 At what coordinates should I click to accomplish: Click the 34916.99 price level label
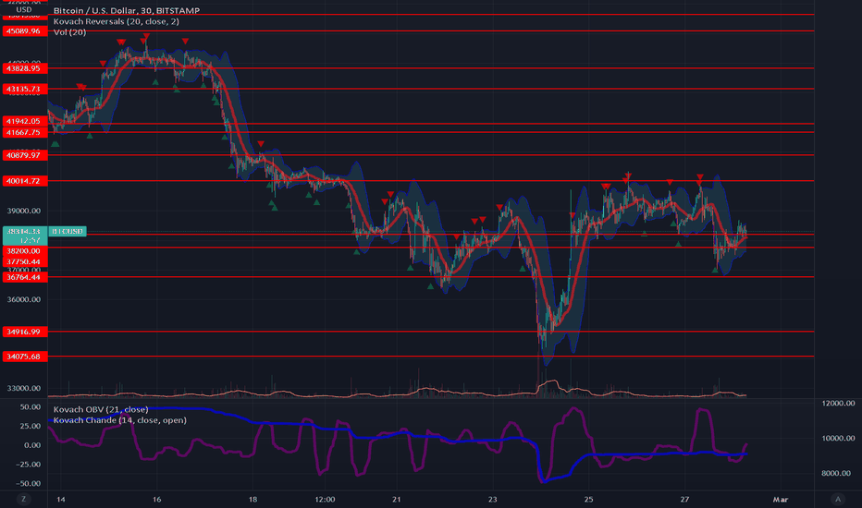point(25,332)
